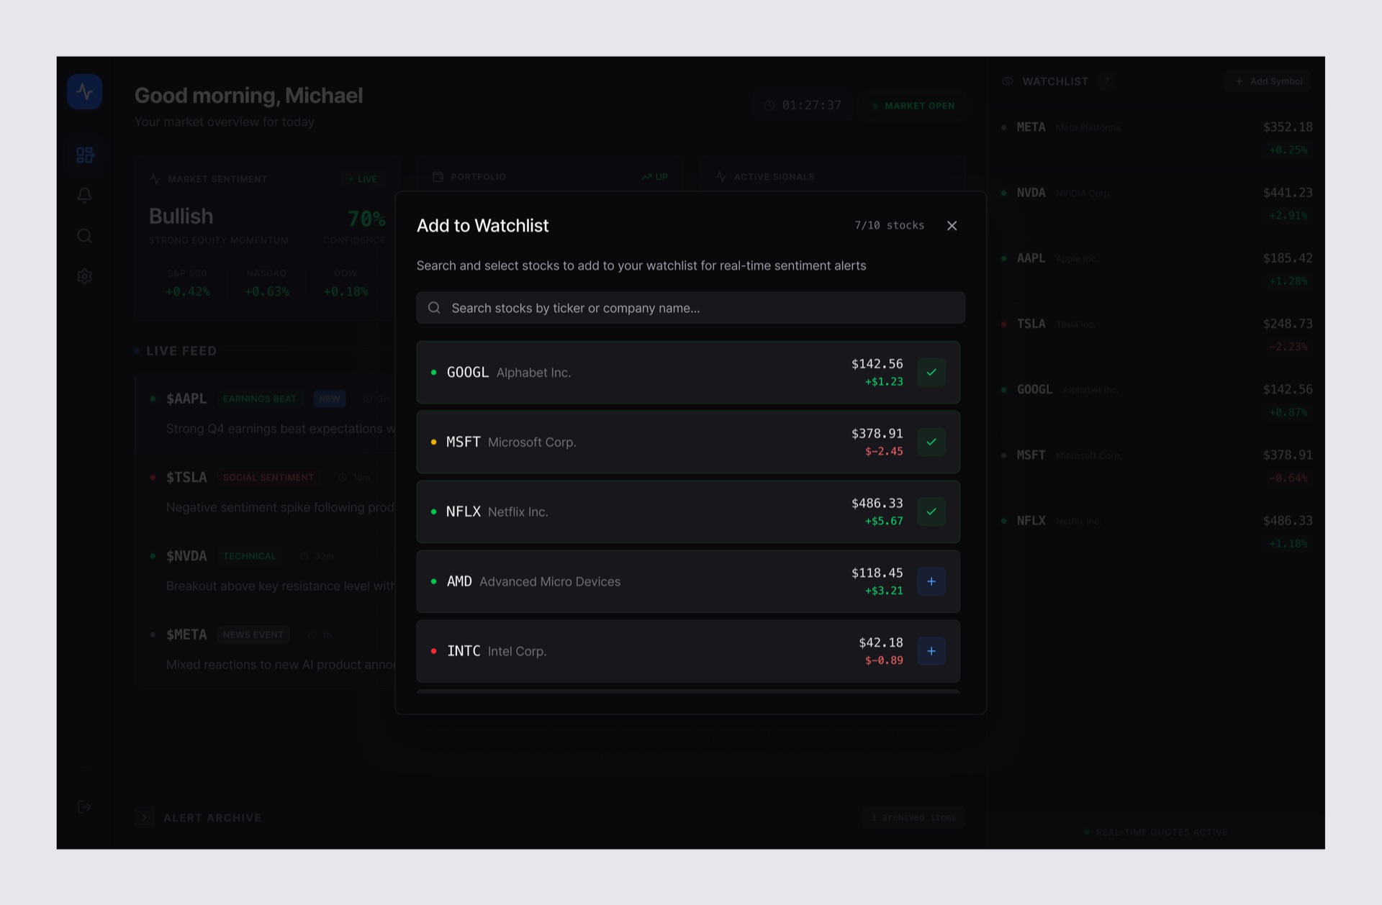This screenshot has width=1382, height=905.
Task: Uncheck MSFT from the selection list
Action: (931, 442)
